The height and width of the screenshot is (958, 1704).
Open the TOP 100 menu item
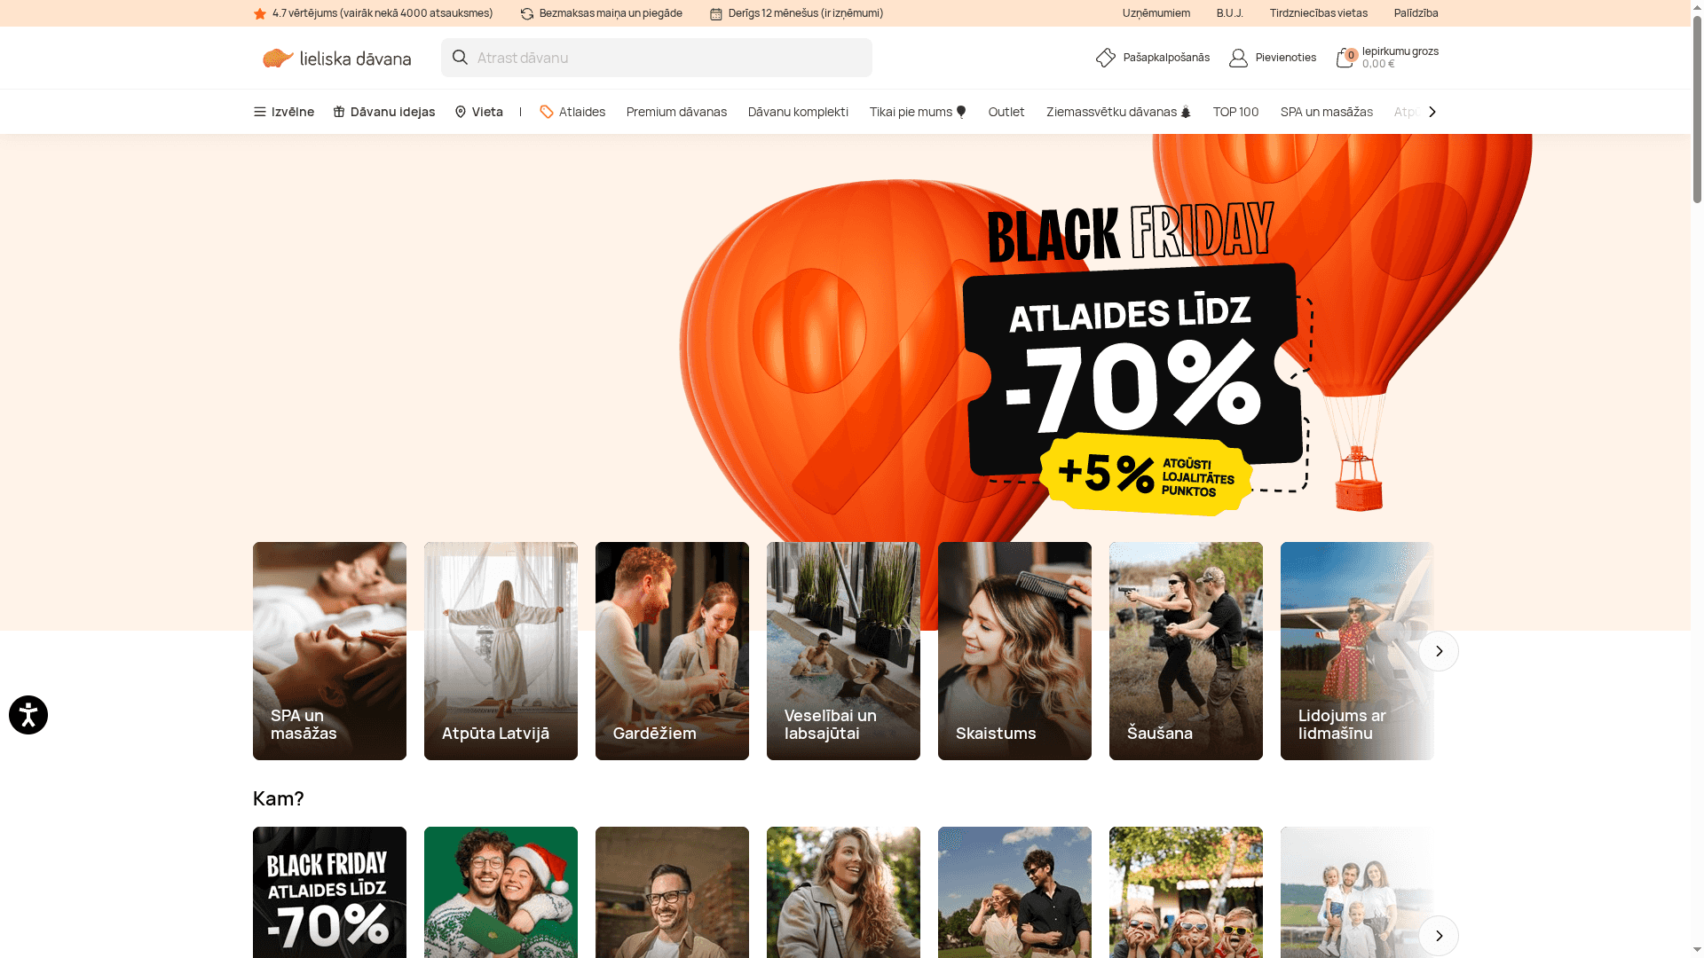pyautogui.click(x=1235, y=112)
